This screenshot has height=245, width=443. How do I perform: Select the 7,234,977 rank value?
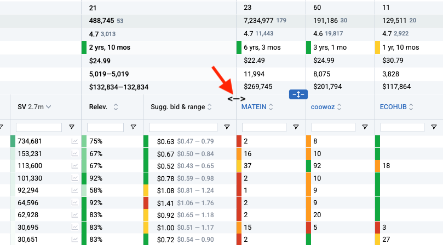tap(258, 21)
